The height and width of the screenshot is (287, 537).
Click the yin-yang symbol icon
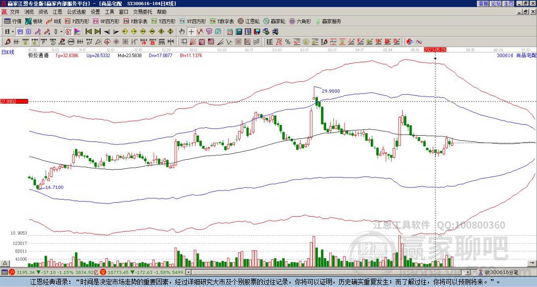[410, 42]
